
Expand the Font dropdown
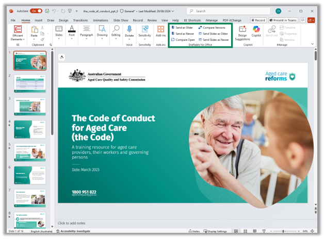tap(72, 39)
